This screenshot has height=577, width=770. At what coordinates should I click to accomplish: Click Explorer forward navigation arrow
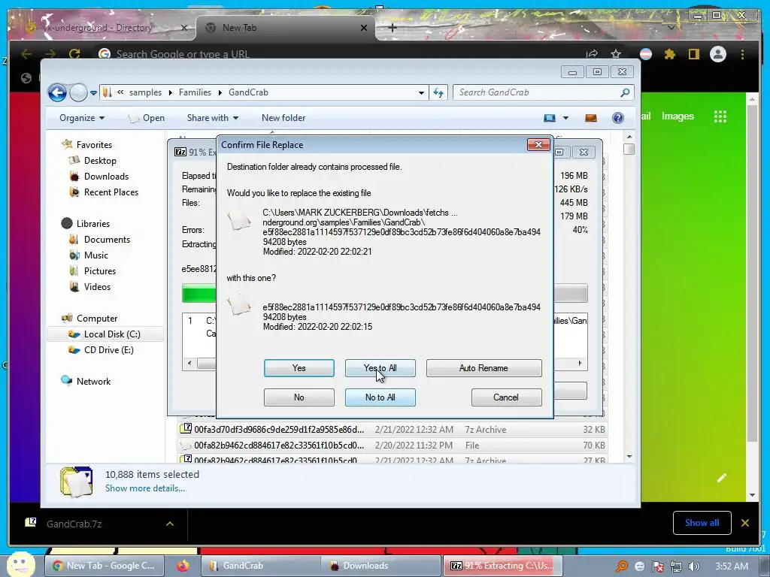click(78, 92)
